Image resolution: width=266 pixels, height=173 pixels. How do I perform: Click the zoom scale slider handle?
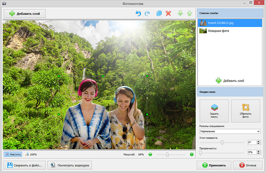tap(168, 154)
